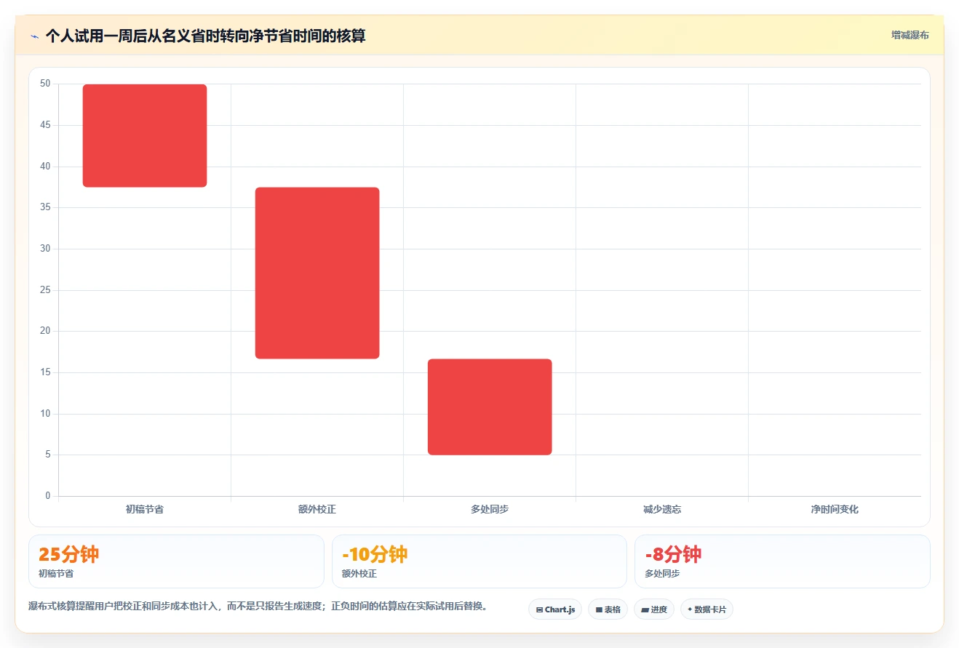This screenshot has width=959, height=648.
Task: Open the 25分钟 初稿节省 data card
Action: (x=176, y=561)
